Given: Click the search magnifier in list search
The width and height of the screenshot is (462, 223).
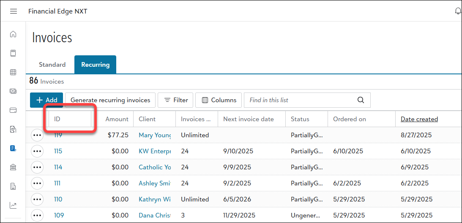Looking at the screenshot, I should (x=361, y=100).
